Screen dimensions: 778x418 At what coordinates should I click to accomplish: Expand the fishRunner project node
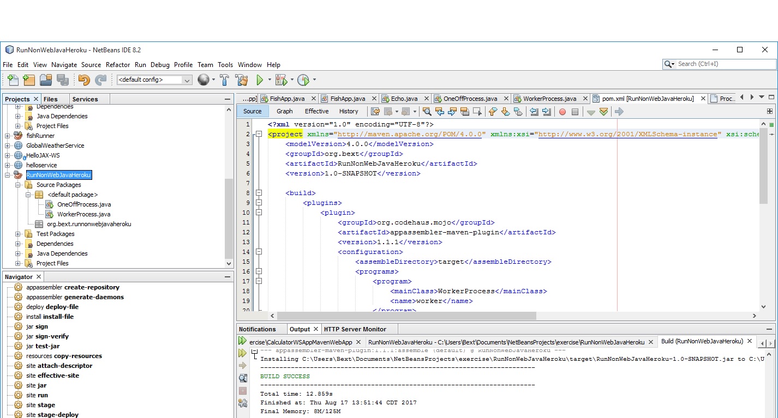pos(8,136)
